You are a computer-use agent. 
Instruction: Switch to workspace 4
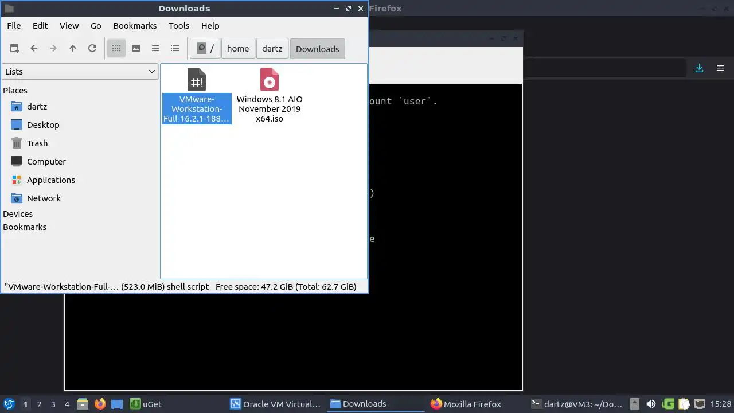click(x=67, y=404)
